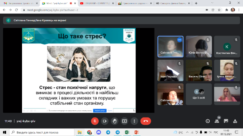Image resolution: width=243 pixels, height=136 pixels.
Task: Raise hand in the meeting
Action: pyautogui.click(x=115, y=121)
